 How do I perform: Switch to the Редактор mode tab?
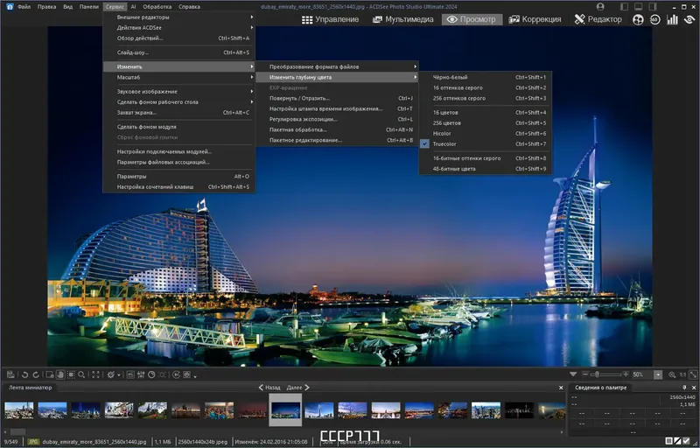tap(598, 19)
